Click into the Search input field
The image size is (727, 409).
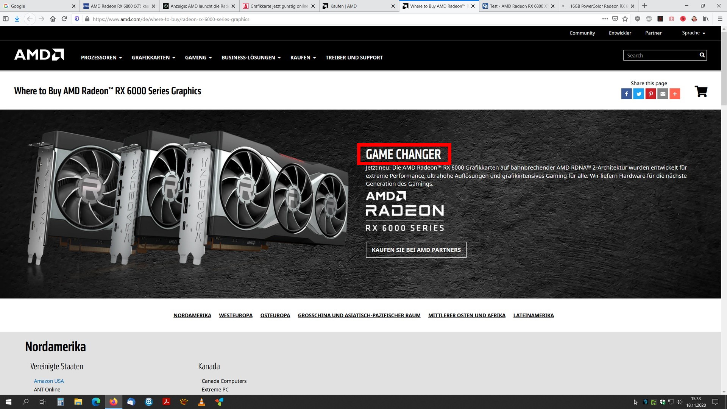pyautogui.click(x=660, y=55)
